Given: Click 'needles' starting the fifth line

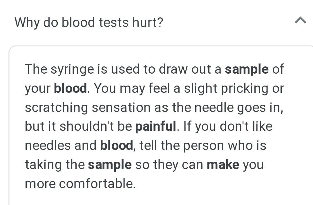Looking at the screenshot, I should 48,145.
